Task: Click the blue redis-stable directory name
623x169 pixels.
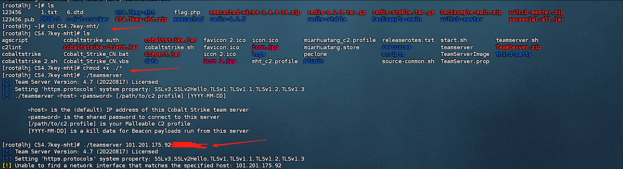Action: click(x=327, y=19)
